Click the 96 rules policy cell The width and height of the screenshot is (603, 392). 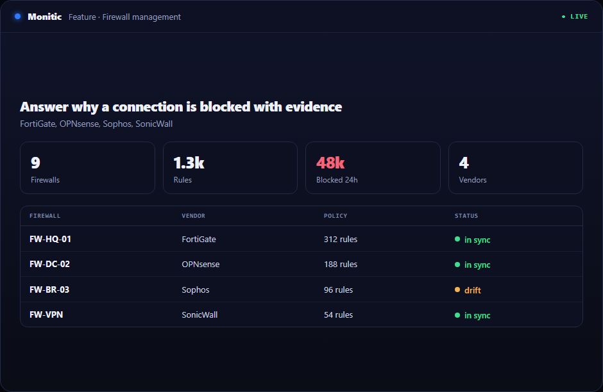339,290
